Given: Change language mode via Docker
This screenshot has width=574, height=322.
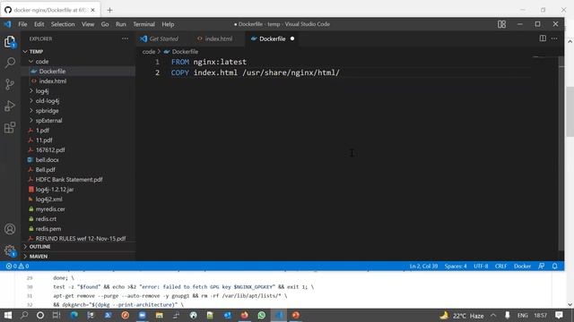Looking at the screenshot, I should click(522, 267).
